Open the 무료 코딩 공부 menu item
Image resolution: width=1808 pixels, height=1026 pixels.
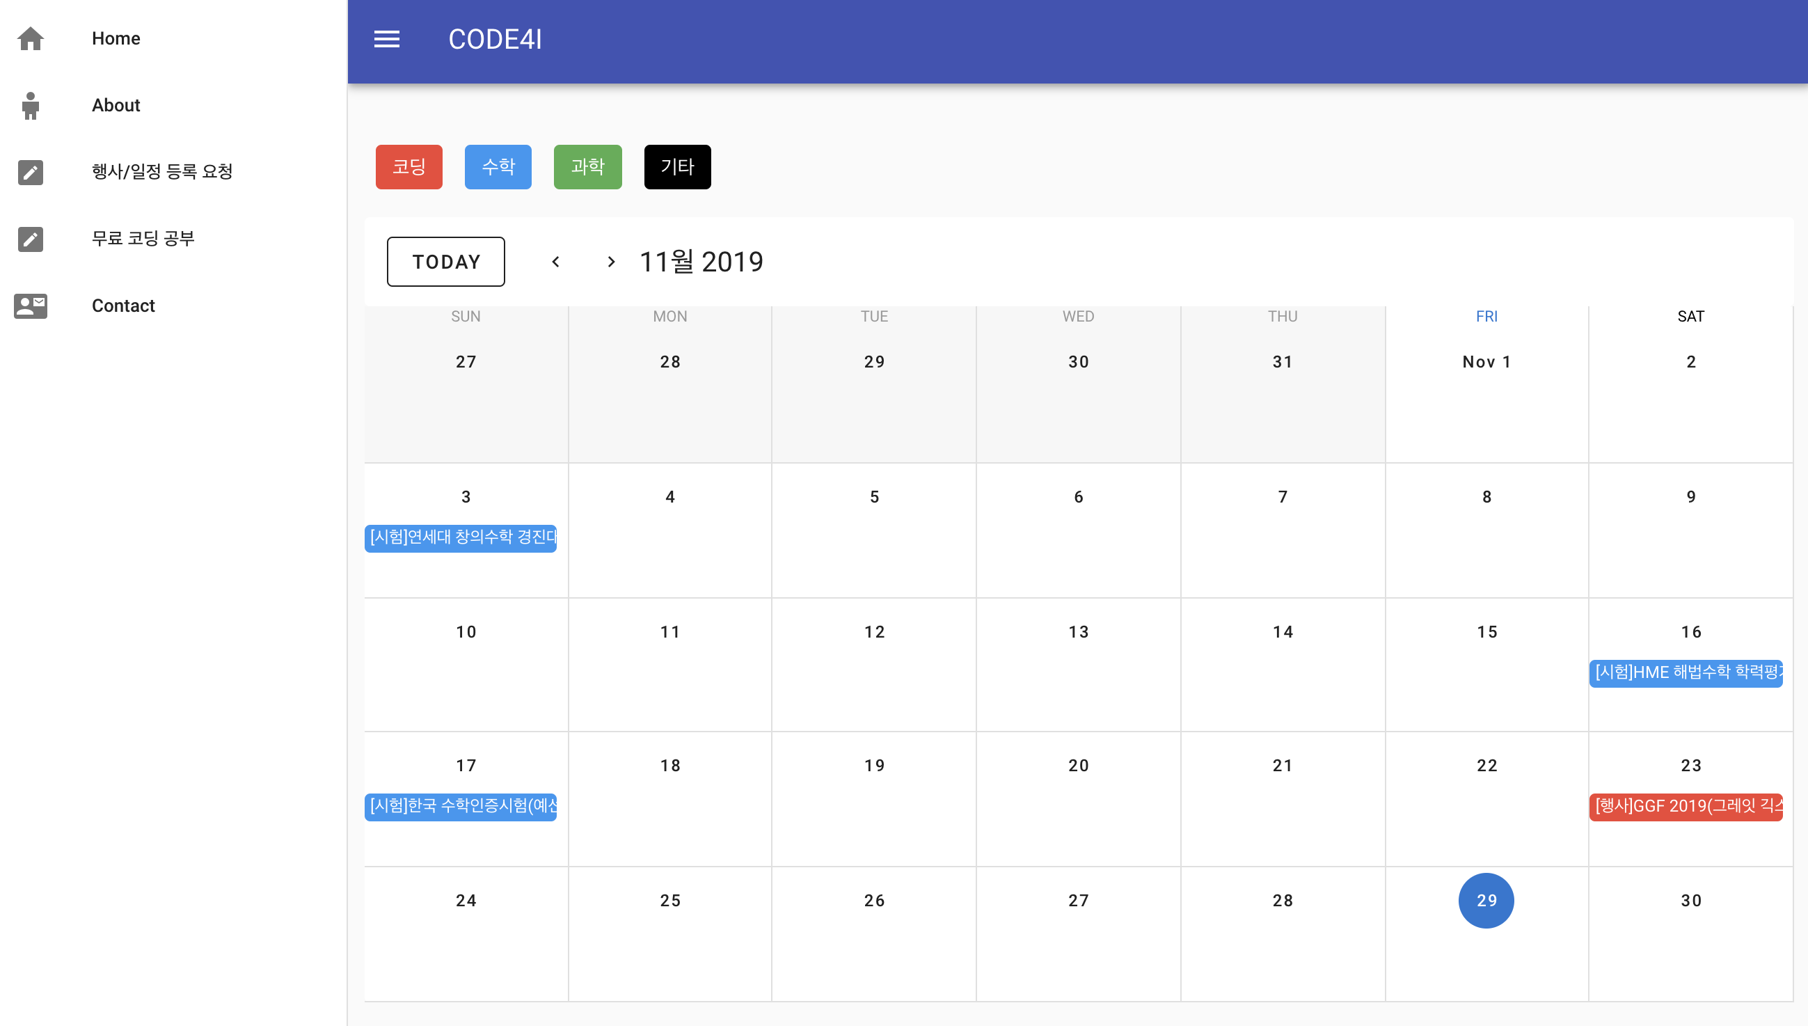tap(143, 239)
